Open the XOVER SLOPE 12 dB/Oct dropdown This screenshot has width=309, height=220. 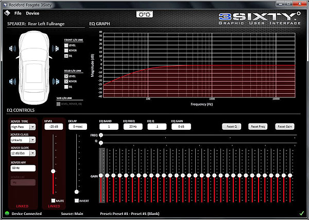click(x=23, y=153)
